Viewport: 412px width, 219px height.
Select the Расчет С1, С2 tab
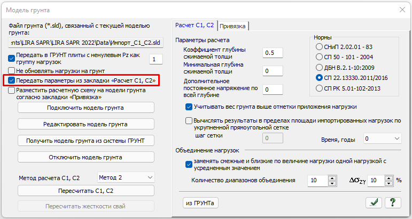pyautogui.click(x=195, y=25)
